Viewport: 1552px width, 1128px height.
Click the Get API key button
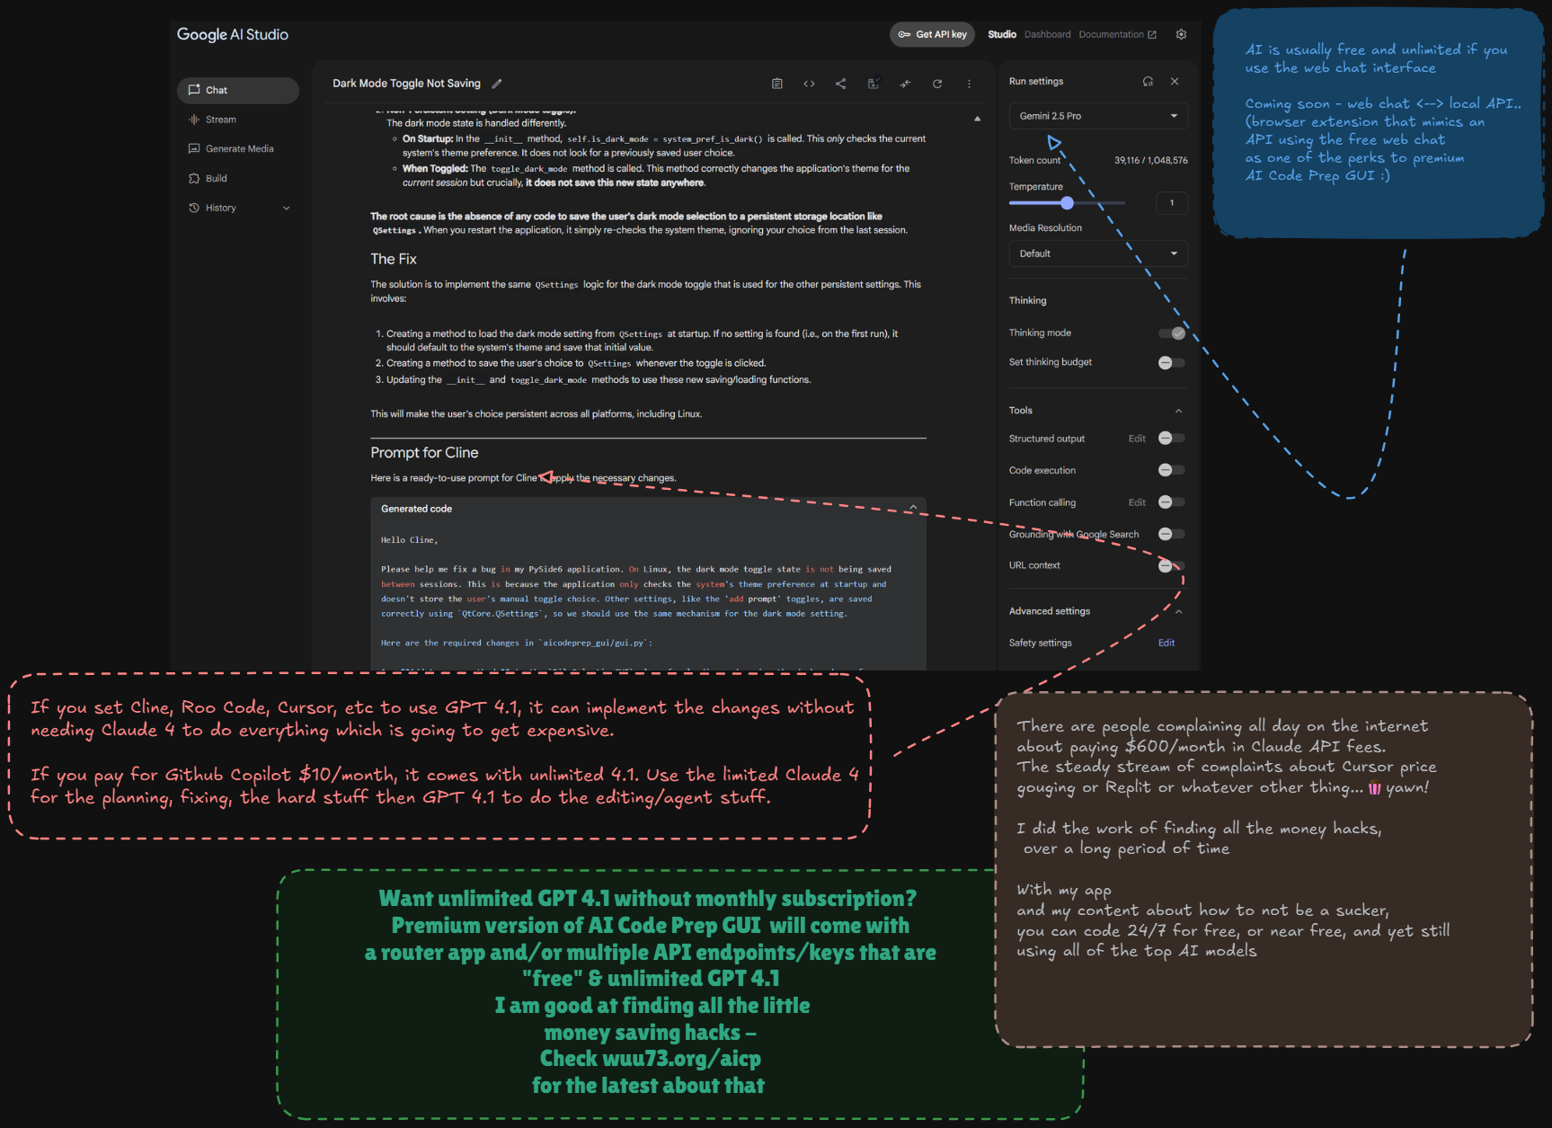coord(932,34)
